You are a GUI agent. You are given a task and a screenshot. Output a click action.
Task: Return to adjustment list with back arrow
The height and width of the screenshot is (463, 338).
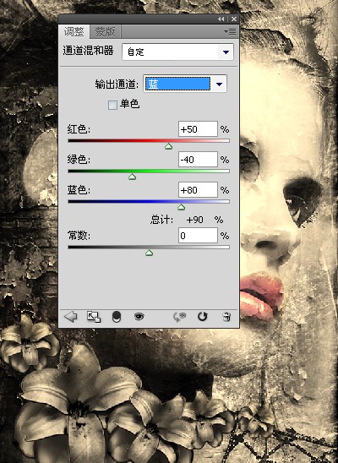pos(70,317)
